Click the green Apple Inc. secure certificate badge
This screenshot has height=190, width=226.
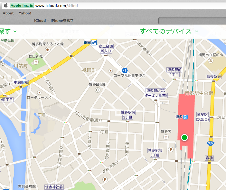pos(22,5)
